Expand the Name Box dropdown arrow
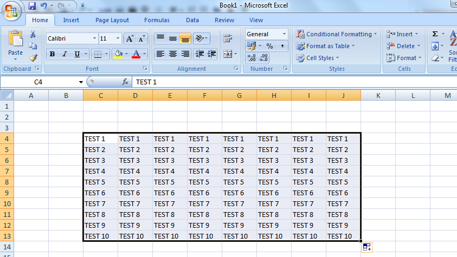Viewport: 457px width, 257px height. [x=81, y=82]
